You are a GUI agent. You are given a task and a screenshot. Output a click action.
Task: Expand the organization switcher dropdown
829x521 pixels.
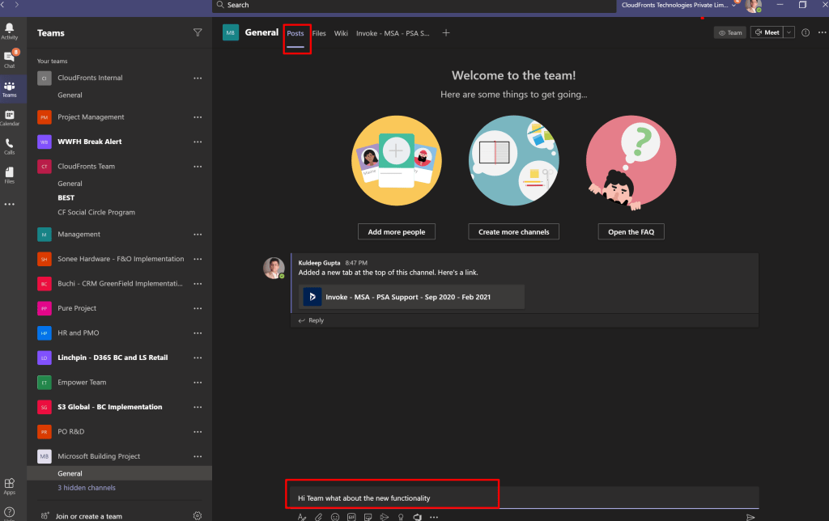733,5
